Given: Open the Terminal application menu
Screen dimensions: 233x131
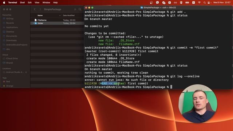Looking at the screenshot, I should click(12, 3).
